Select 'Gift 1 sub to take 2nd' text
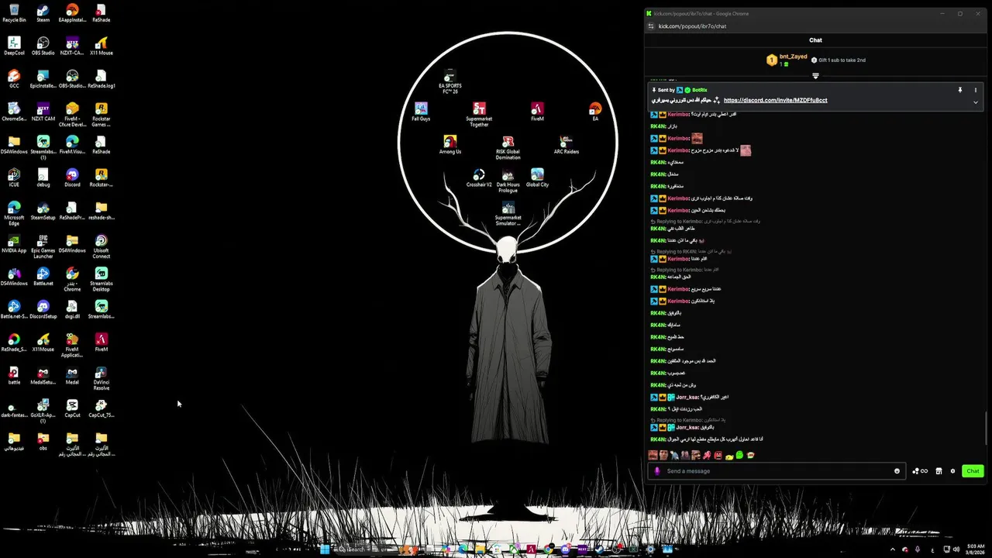 [x=842, y=60]
